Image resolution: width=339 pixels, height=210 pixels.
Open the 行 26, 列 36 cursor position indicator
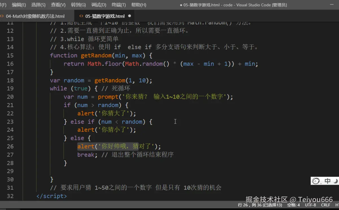pos(260,205)
